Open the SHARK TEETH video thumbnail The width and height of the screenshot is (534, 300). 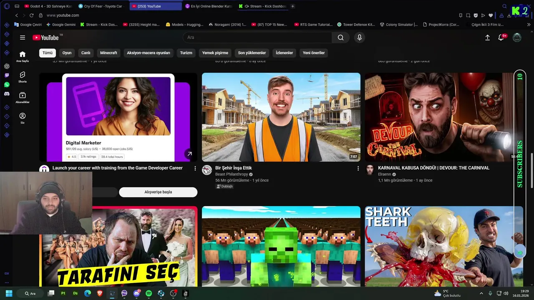(x=444, y=246)
